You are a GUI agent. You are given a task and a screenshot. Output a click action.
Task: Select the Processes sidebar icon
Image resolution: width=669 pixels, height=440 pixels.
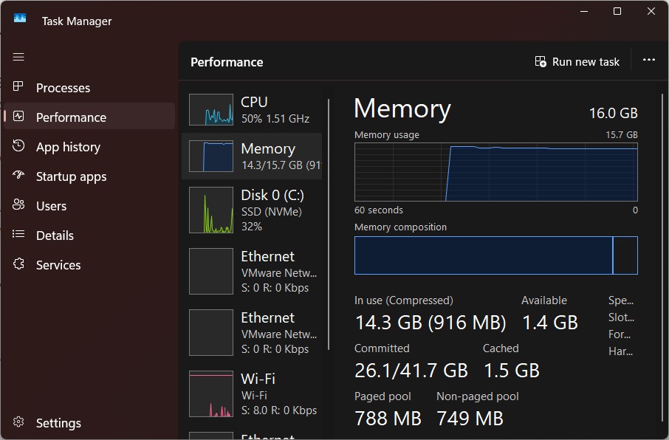point(18,87)
